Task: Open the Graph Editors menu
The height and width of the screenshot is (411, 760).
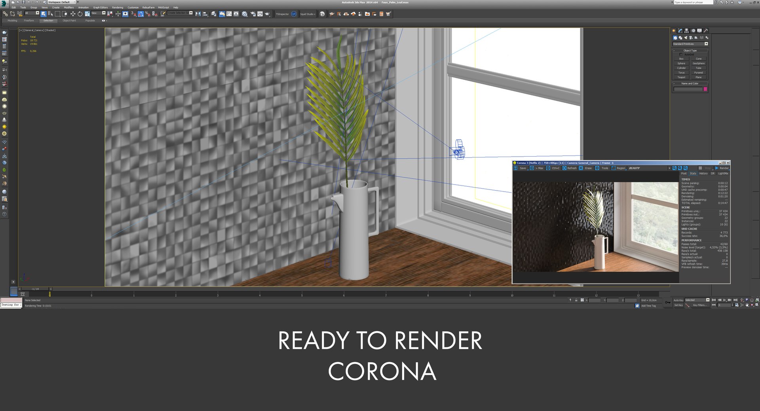Action: (x=100, y=8)
